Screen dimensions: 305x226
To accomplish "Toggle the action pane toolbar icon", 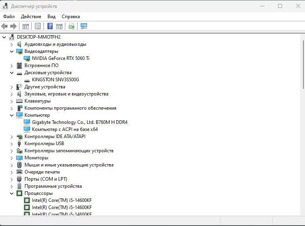I will [59, 26].
